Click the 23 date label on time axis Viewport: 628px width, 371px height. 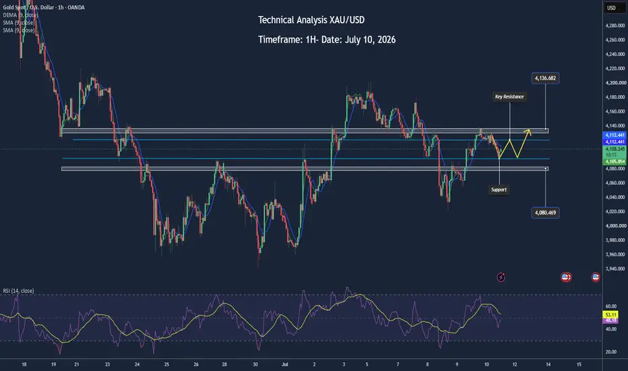(x=107, y=364)
